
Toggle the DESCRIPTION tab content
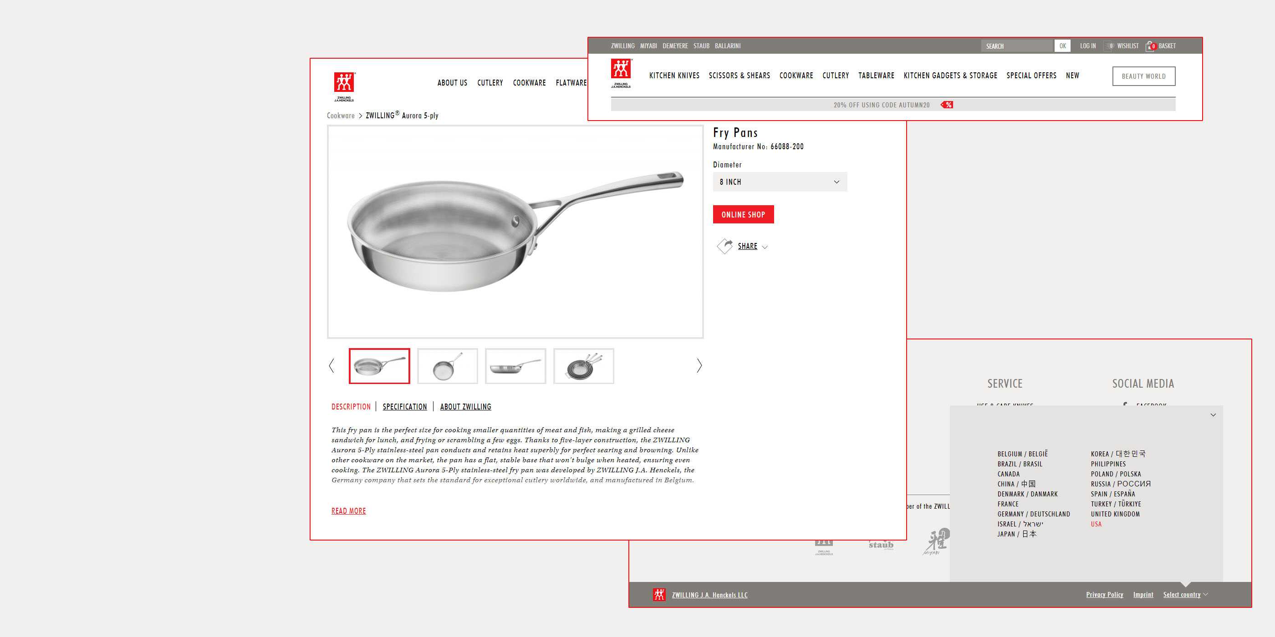350,406
